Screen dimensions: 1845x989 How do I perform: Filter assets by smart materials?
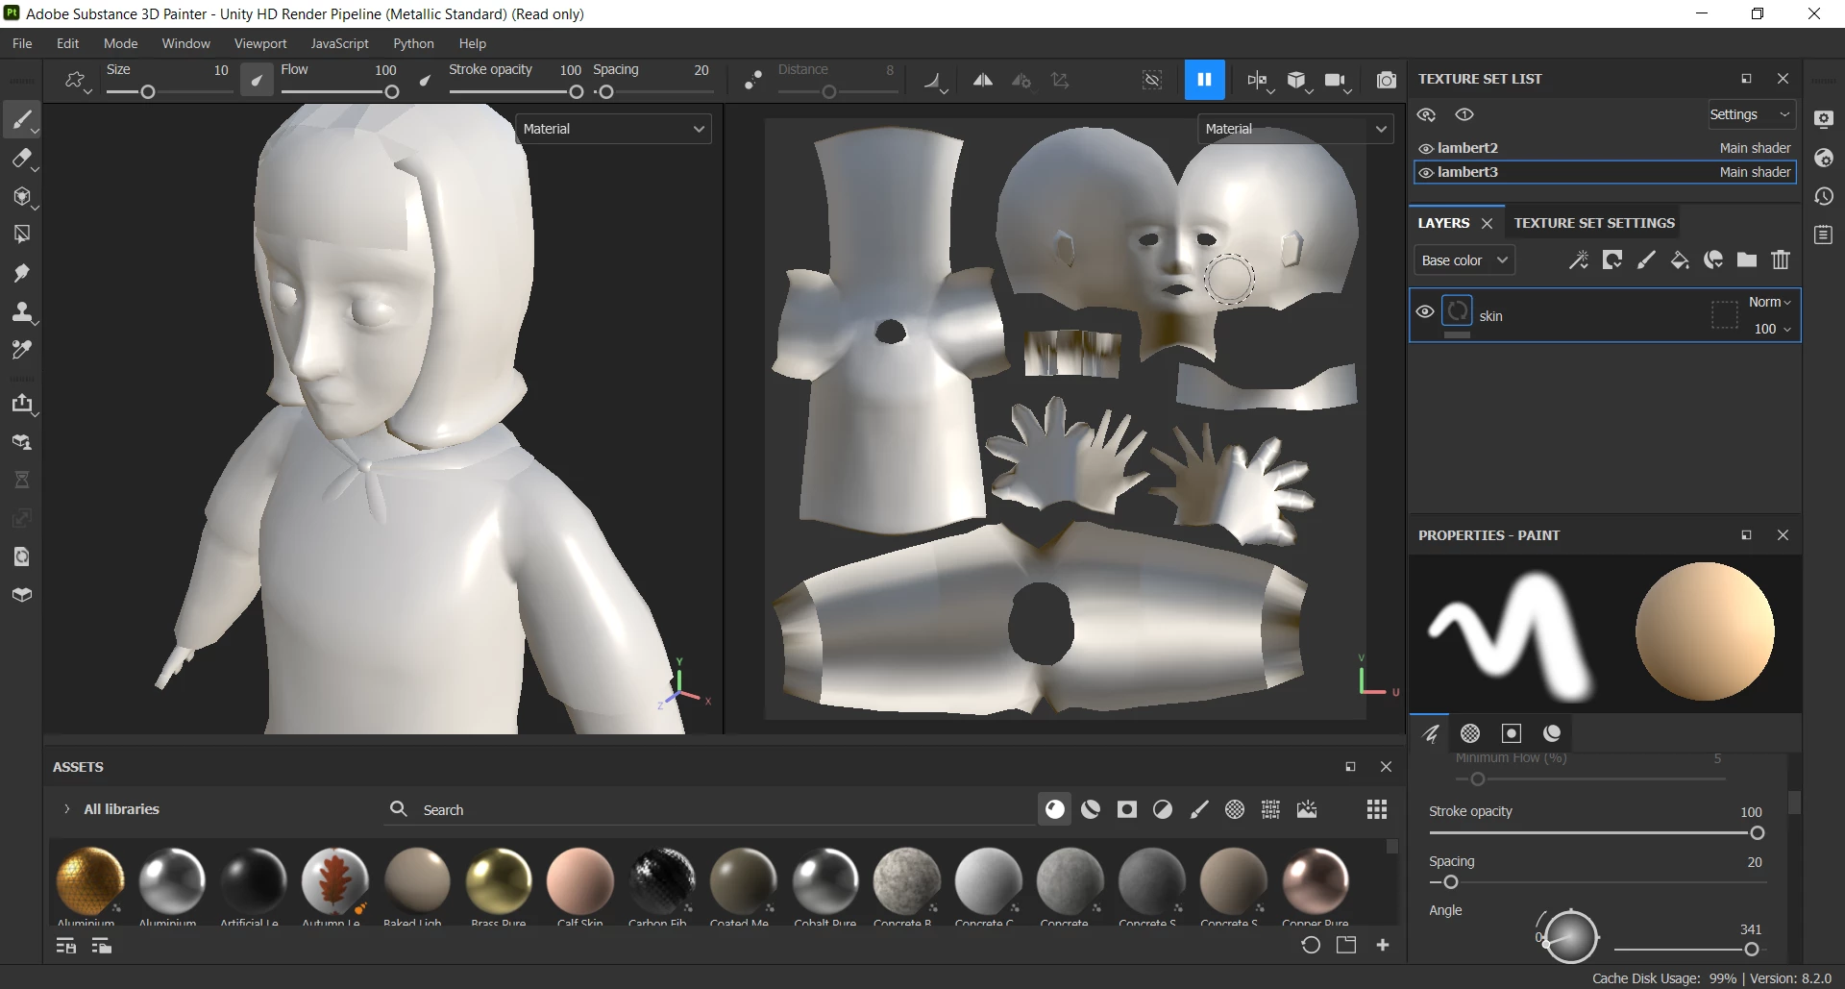[1091, 810]
